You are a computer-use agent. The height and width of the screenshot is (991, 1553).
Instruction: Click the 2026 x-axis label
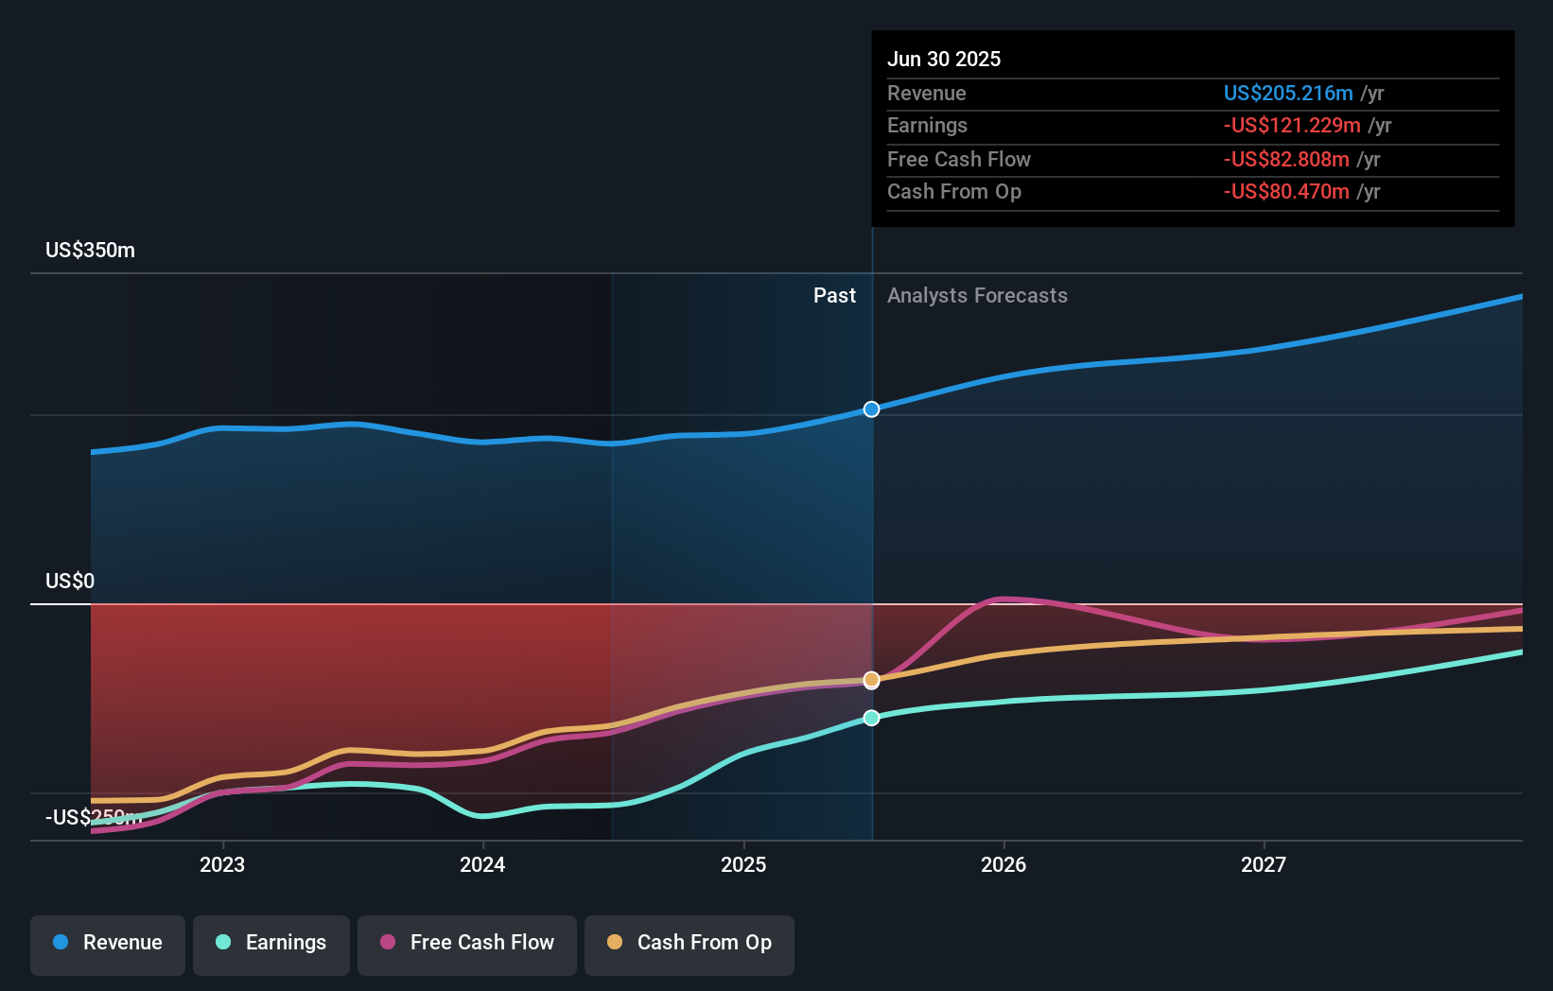(1004, 863)
